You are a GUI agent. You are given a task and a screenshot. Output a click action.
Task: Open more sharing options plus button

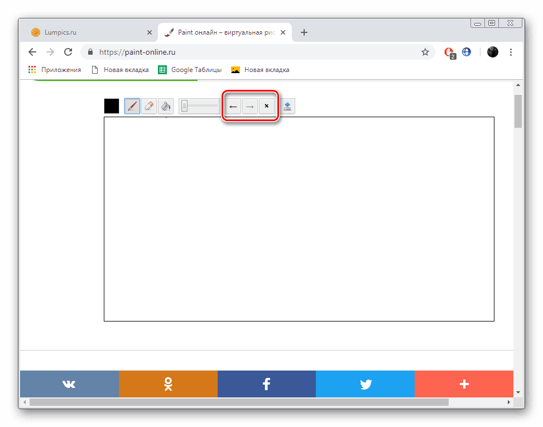464,383
